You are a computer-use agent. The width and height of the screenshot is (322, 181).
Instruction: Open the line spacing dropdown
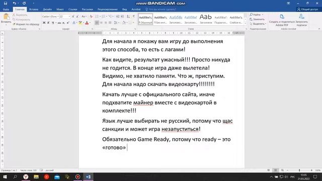[116, 23]
